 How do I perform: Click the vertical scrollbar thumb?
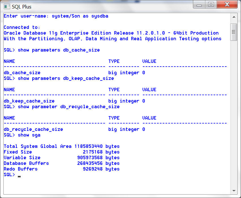[x=234, y=32]
